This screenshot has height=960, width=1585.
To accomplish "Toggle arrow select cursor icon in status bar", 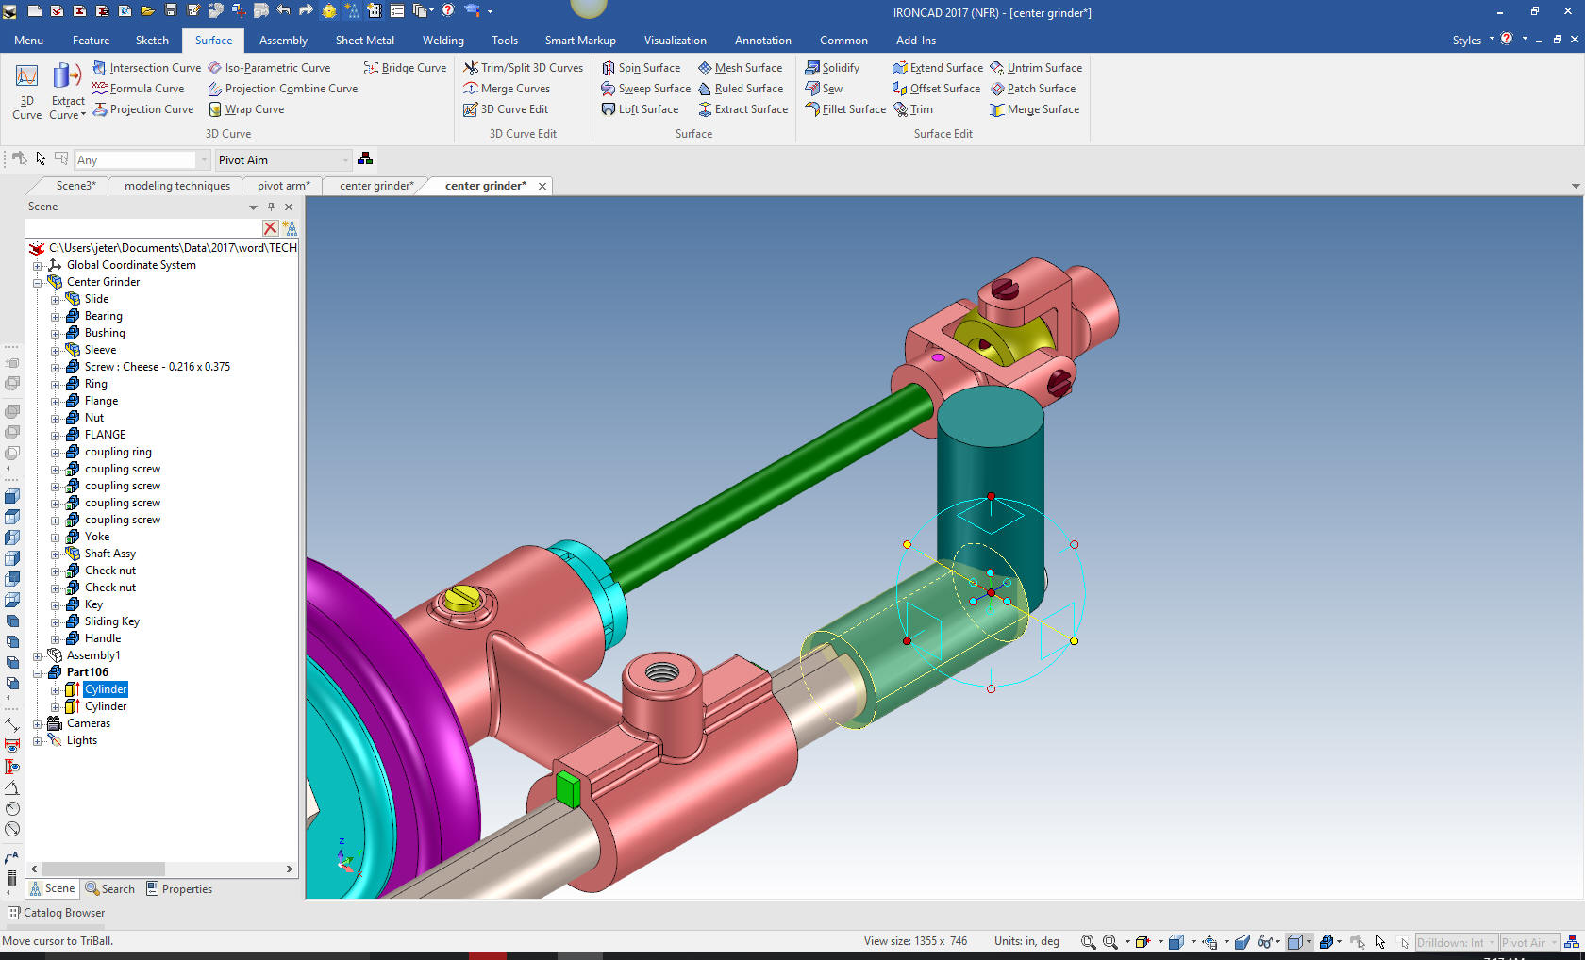I will (x=1380, y=942).
